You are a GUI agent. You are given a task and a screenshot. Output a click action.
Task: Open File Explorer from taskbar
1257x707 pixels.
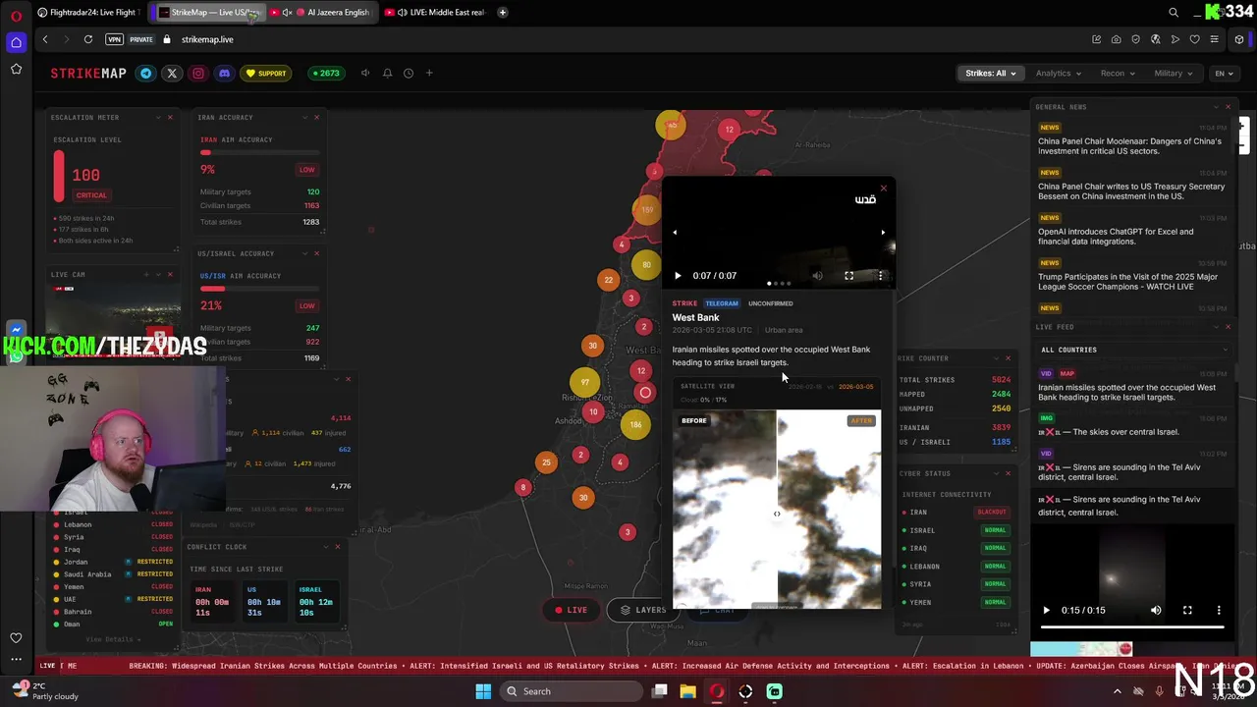[x=688, y=691]
